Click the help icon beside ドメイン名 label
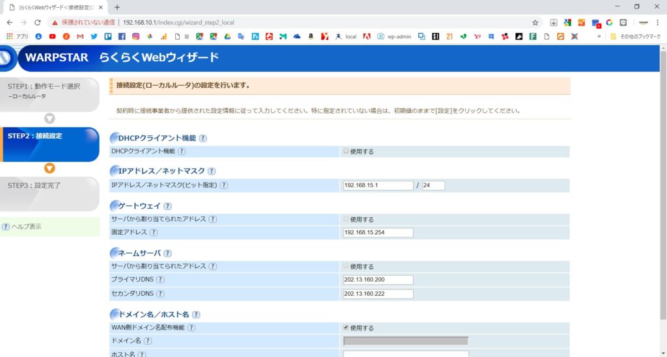 [148, 341]
